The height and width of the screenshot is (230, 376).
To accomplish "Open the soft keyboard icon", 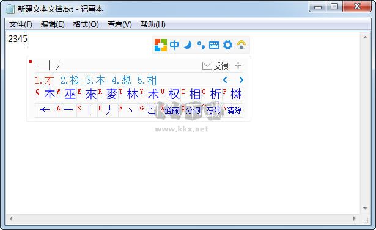I will (214, 45).
